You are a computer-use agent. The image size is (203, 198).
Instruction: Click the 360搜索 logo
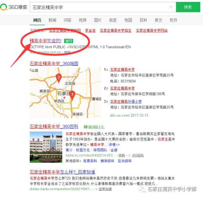tap(14, 7)
